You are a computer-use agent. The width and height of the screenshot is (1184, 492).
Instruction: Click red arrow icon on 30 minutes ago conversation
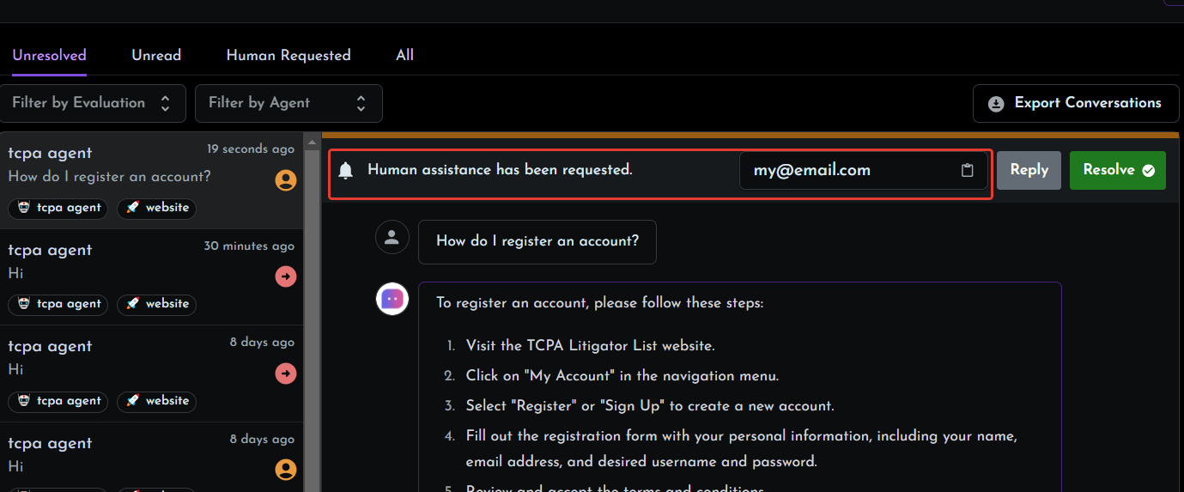tap(285, 276)
